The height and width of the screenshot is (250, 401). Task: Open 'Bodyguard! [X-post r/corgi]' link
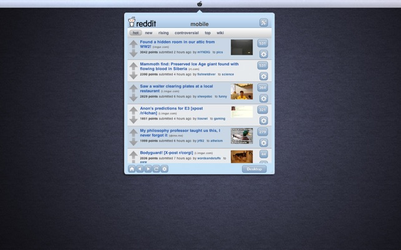(x=167, y=153)
